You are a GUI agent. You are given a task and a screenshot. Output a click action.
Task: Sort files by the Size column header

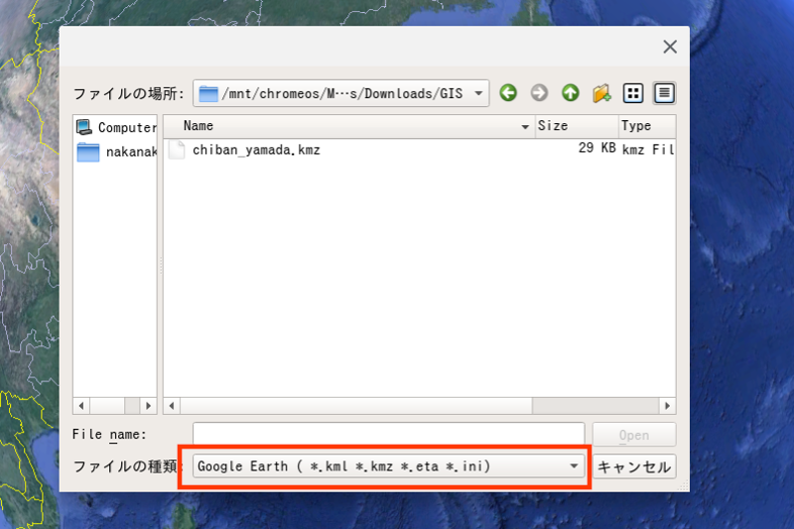pyautogui.click(x=577, y=126)
